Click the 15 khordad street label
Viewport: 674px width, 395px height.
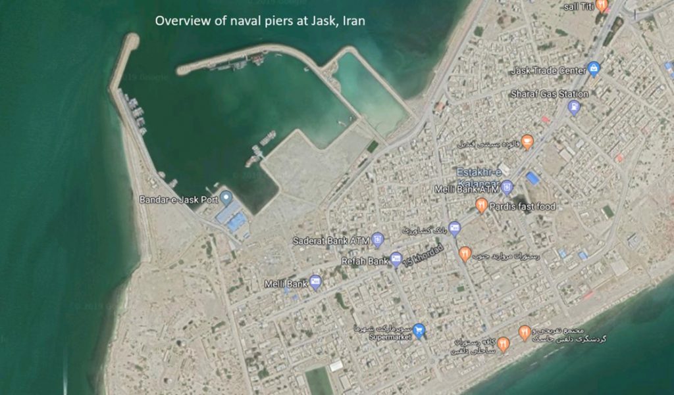(423, 257)
